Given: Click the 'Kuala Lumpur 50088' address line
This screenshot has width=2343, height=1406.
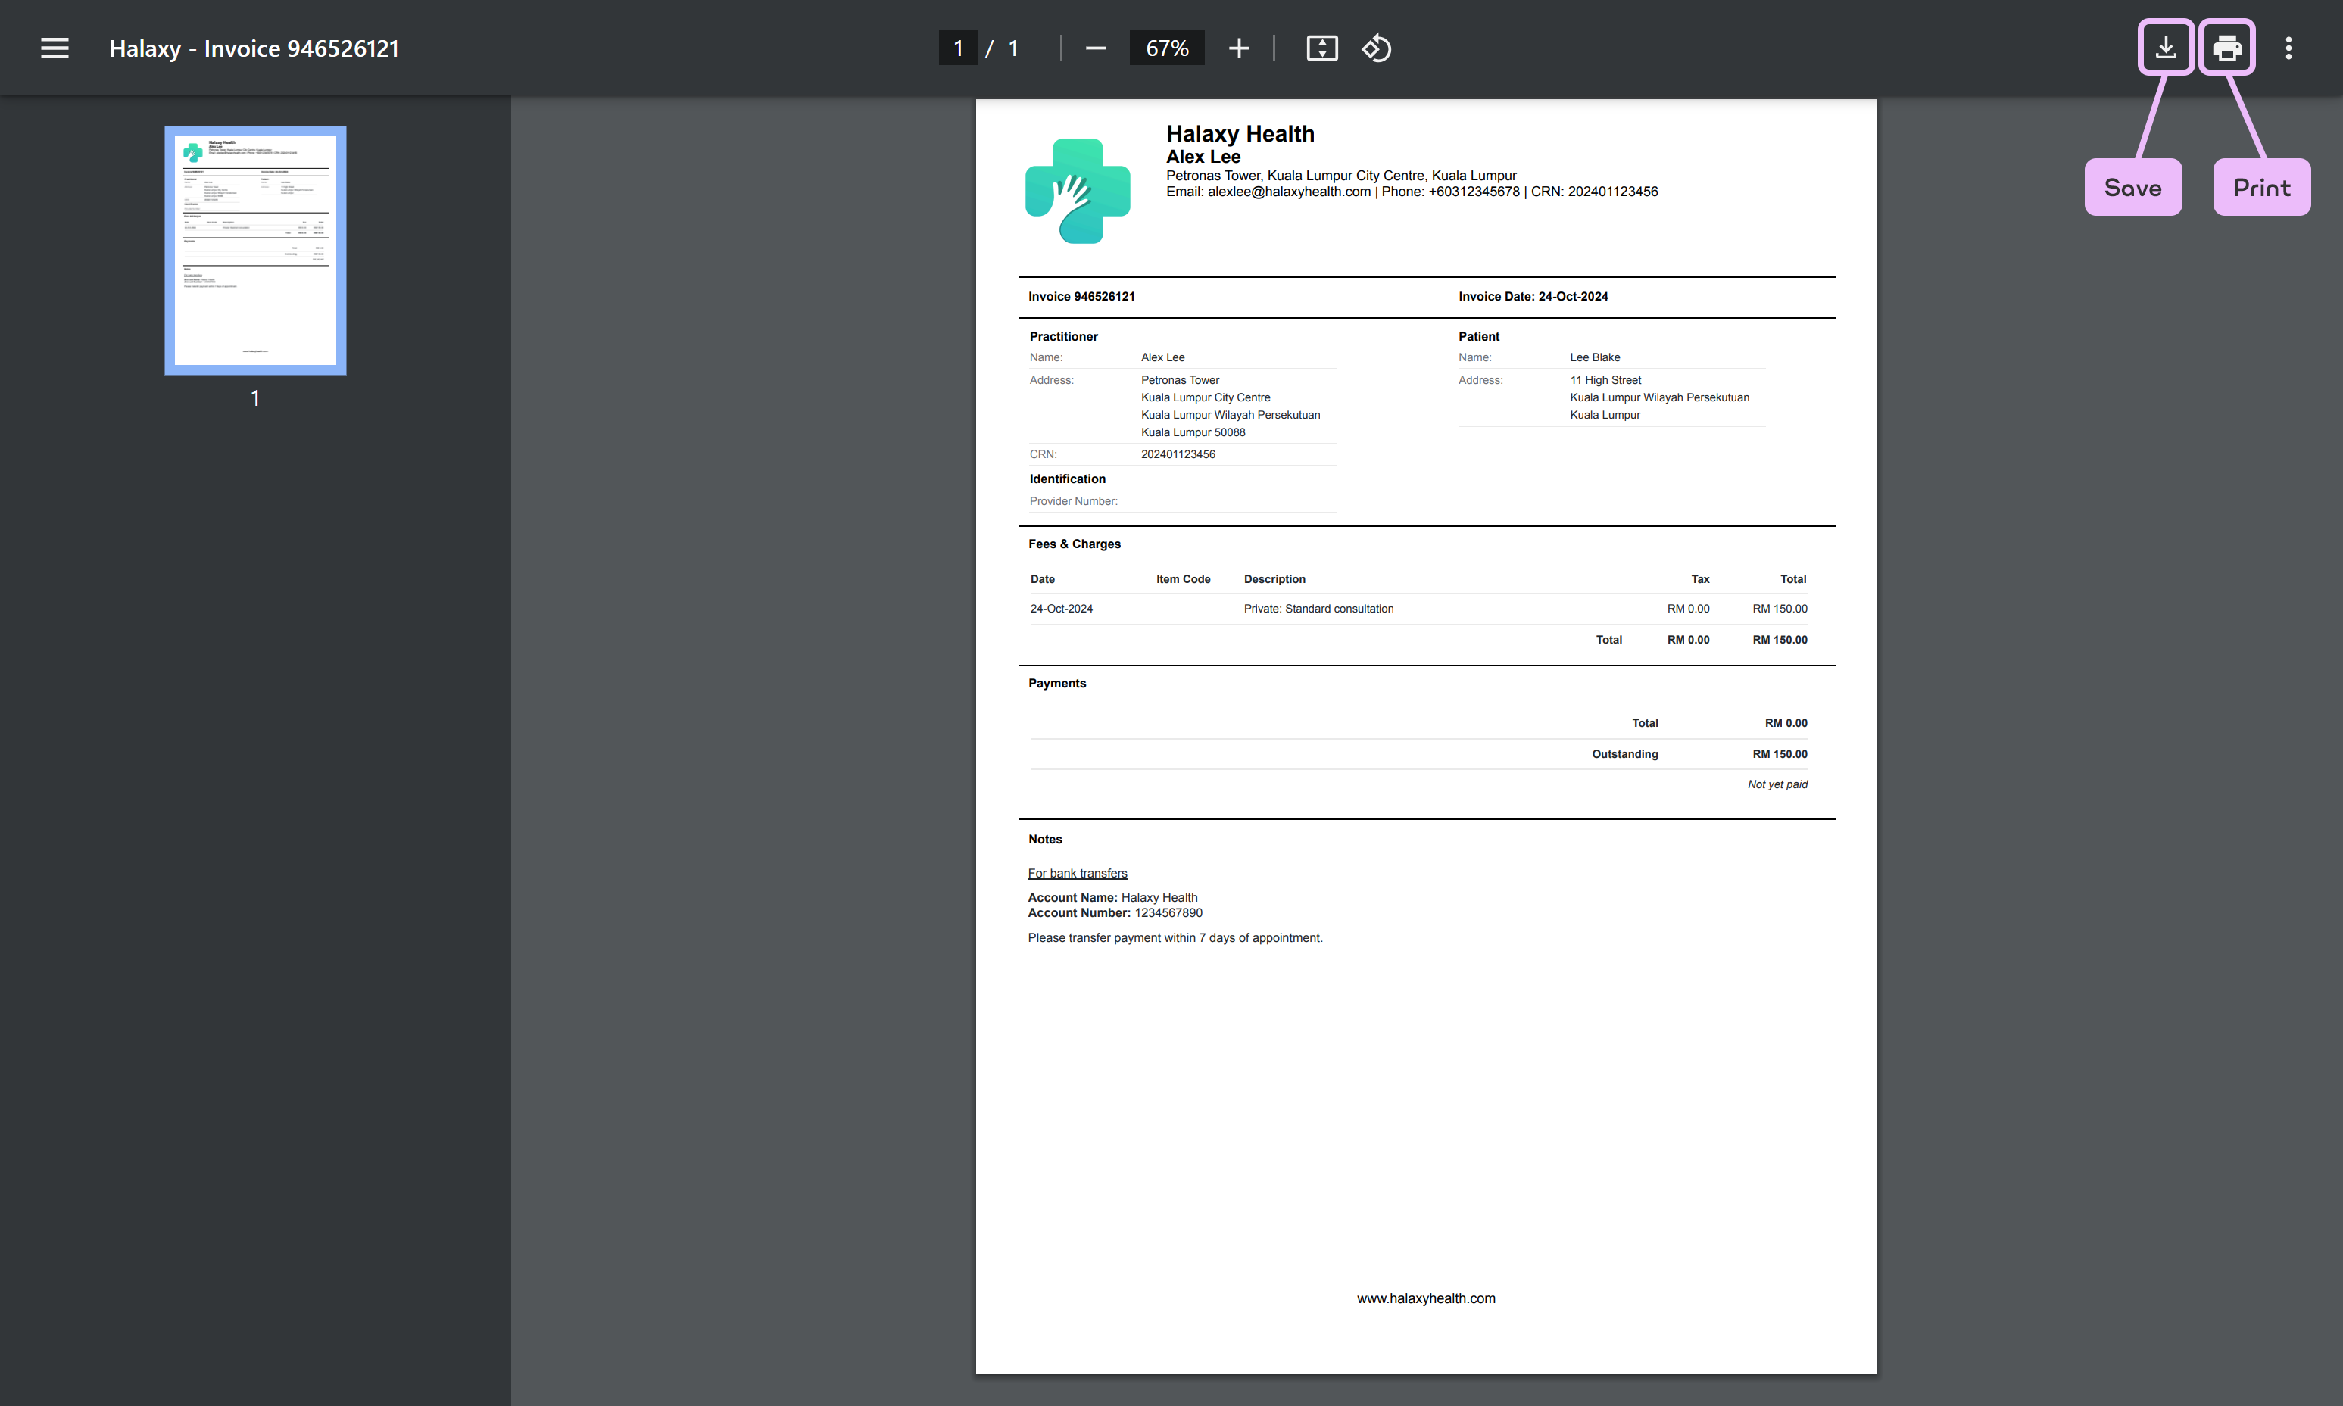Looking at the screenshot, I should (1193, 432).
